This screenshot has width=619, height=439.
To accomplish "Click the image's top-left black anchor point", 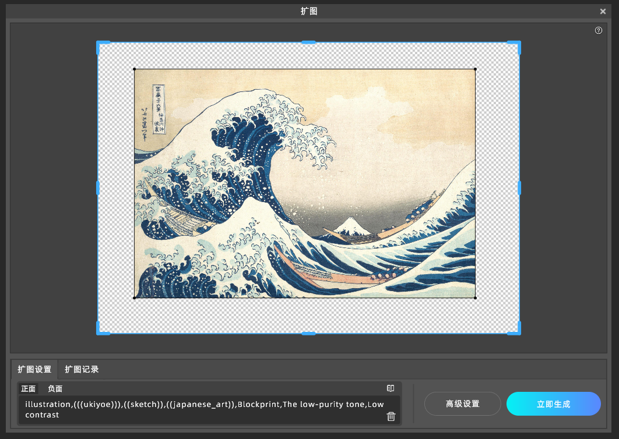I will [x=135, y=69].
